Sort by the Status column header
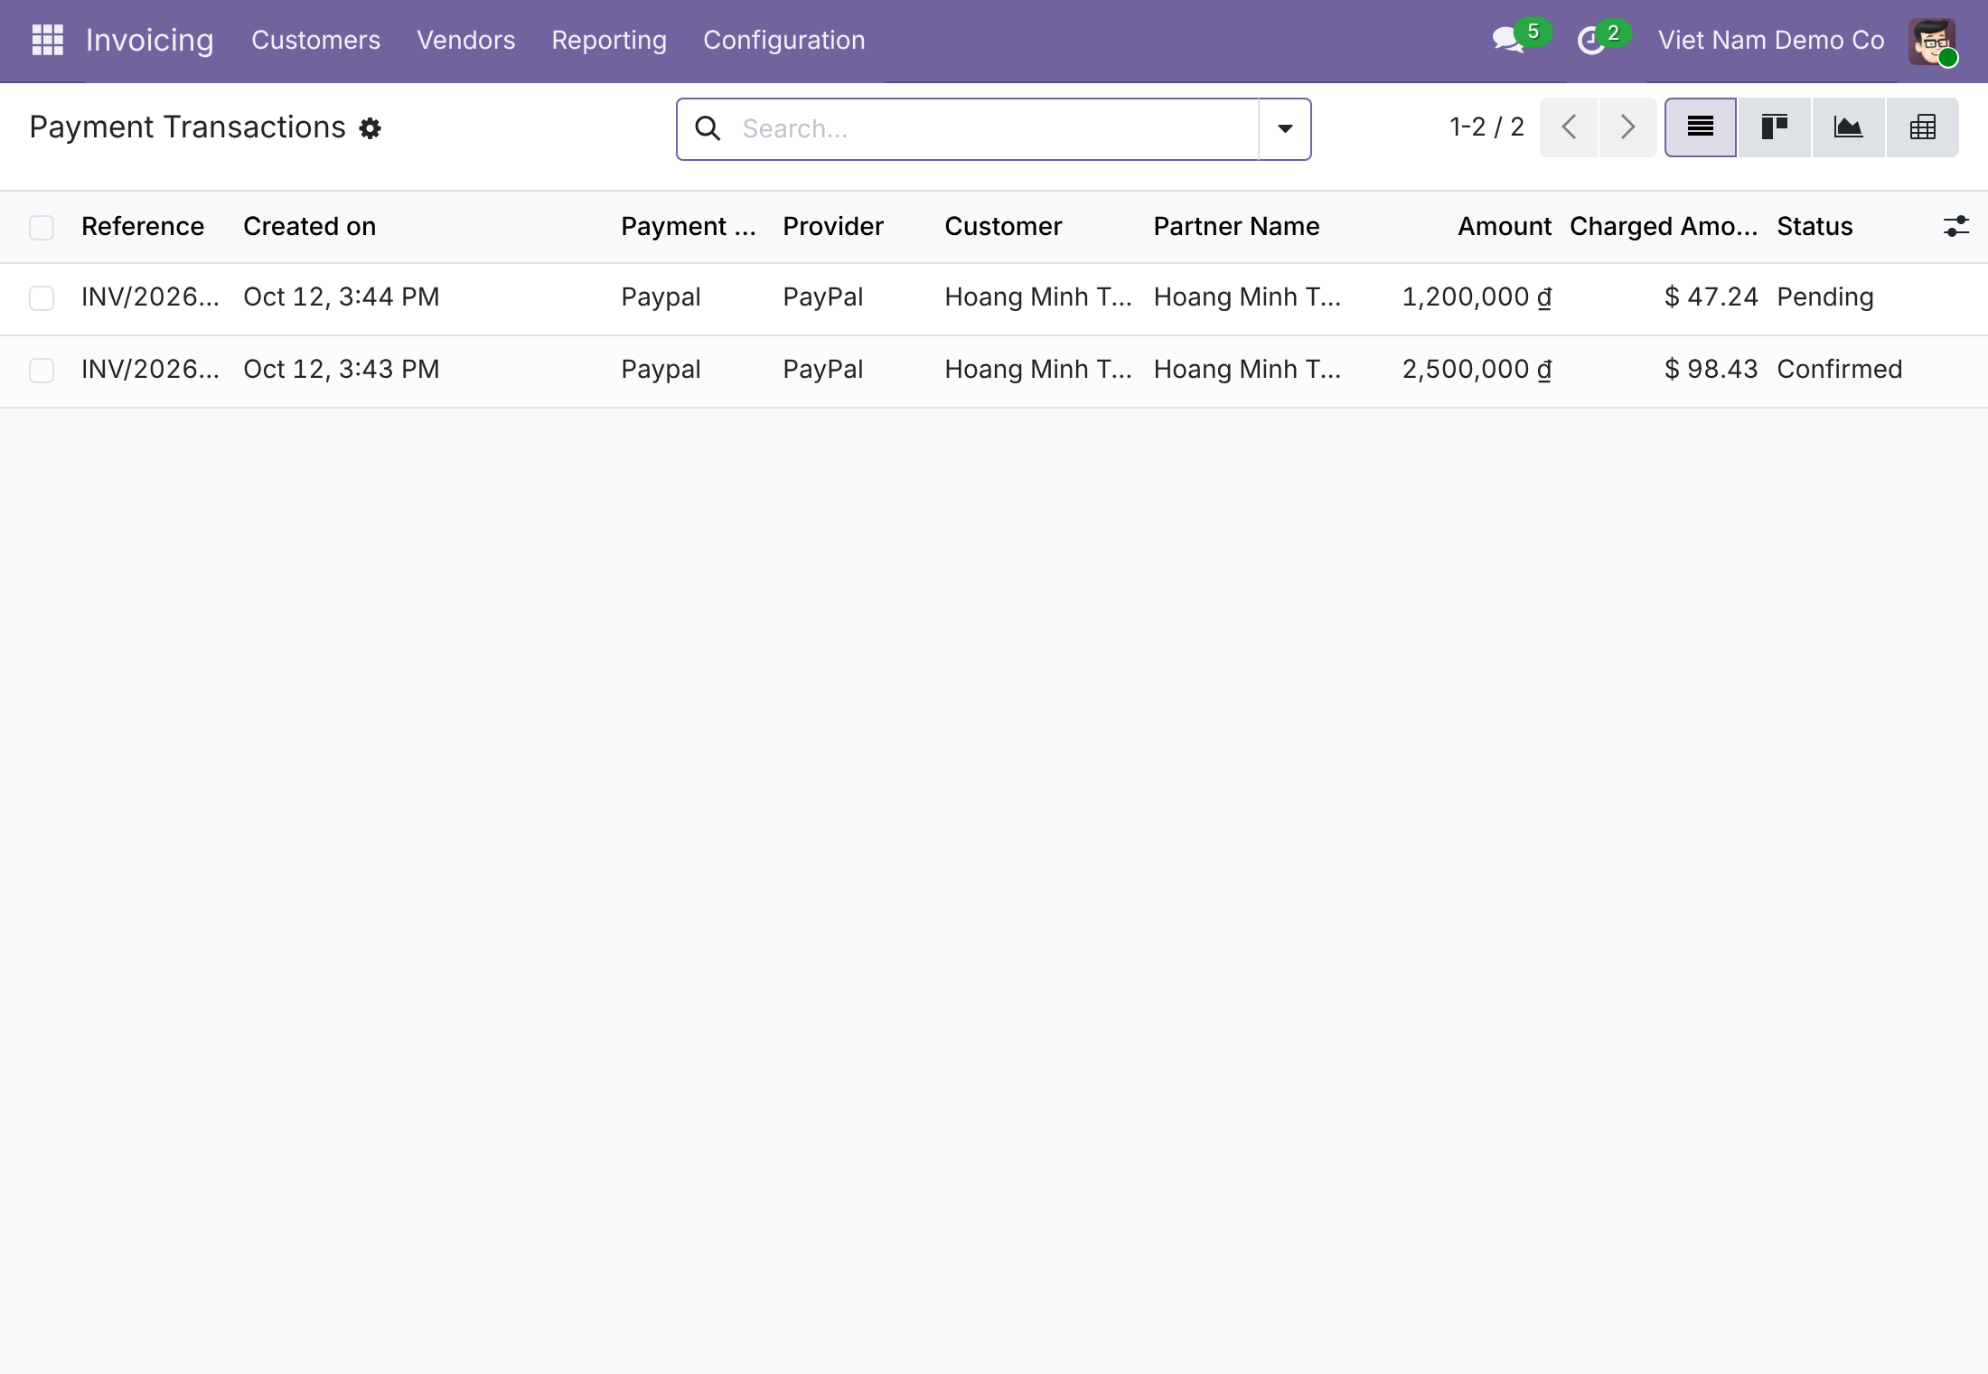This screenshot has height=1374, width=1988. (x=1815, y=226)
